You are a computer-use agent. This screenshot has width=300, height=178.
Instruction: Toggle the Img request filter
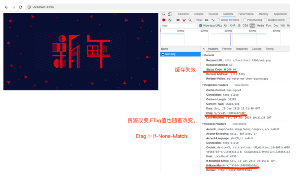pyautogui.click(x=252, y=25)
